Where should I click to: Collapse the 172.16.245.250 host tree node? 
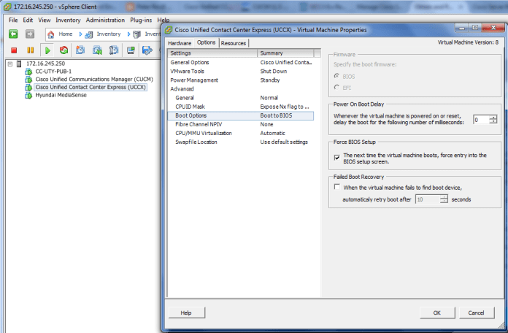(x=9, y=64)
